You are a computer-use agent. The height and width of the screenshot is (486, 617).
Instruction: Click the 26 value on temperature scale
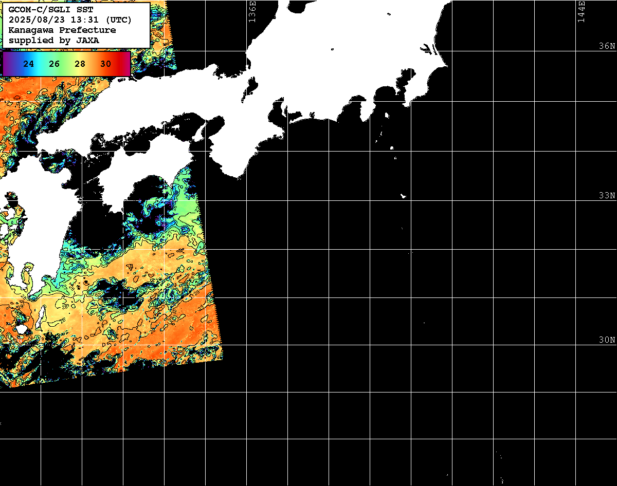click(55, 64)
